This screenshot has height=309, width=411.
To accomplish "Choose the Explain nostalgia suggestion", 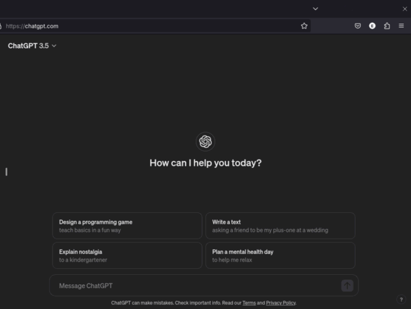I will (128, 255).
